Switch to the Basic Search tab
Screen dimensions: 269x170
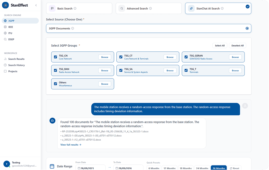[x=79, y=8]
